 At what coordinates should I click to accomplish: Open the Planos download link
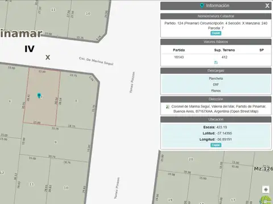216,91
